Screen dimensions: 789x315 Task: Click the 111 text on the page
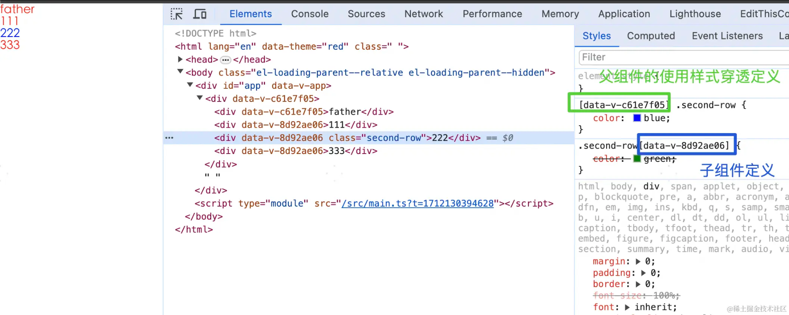(9, 21)
